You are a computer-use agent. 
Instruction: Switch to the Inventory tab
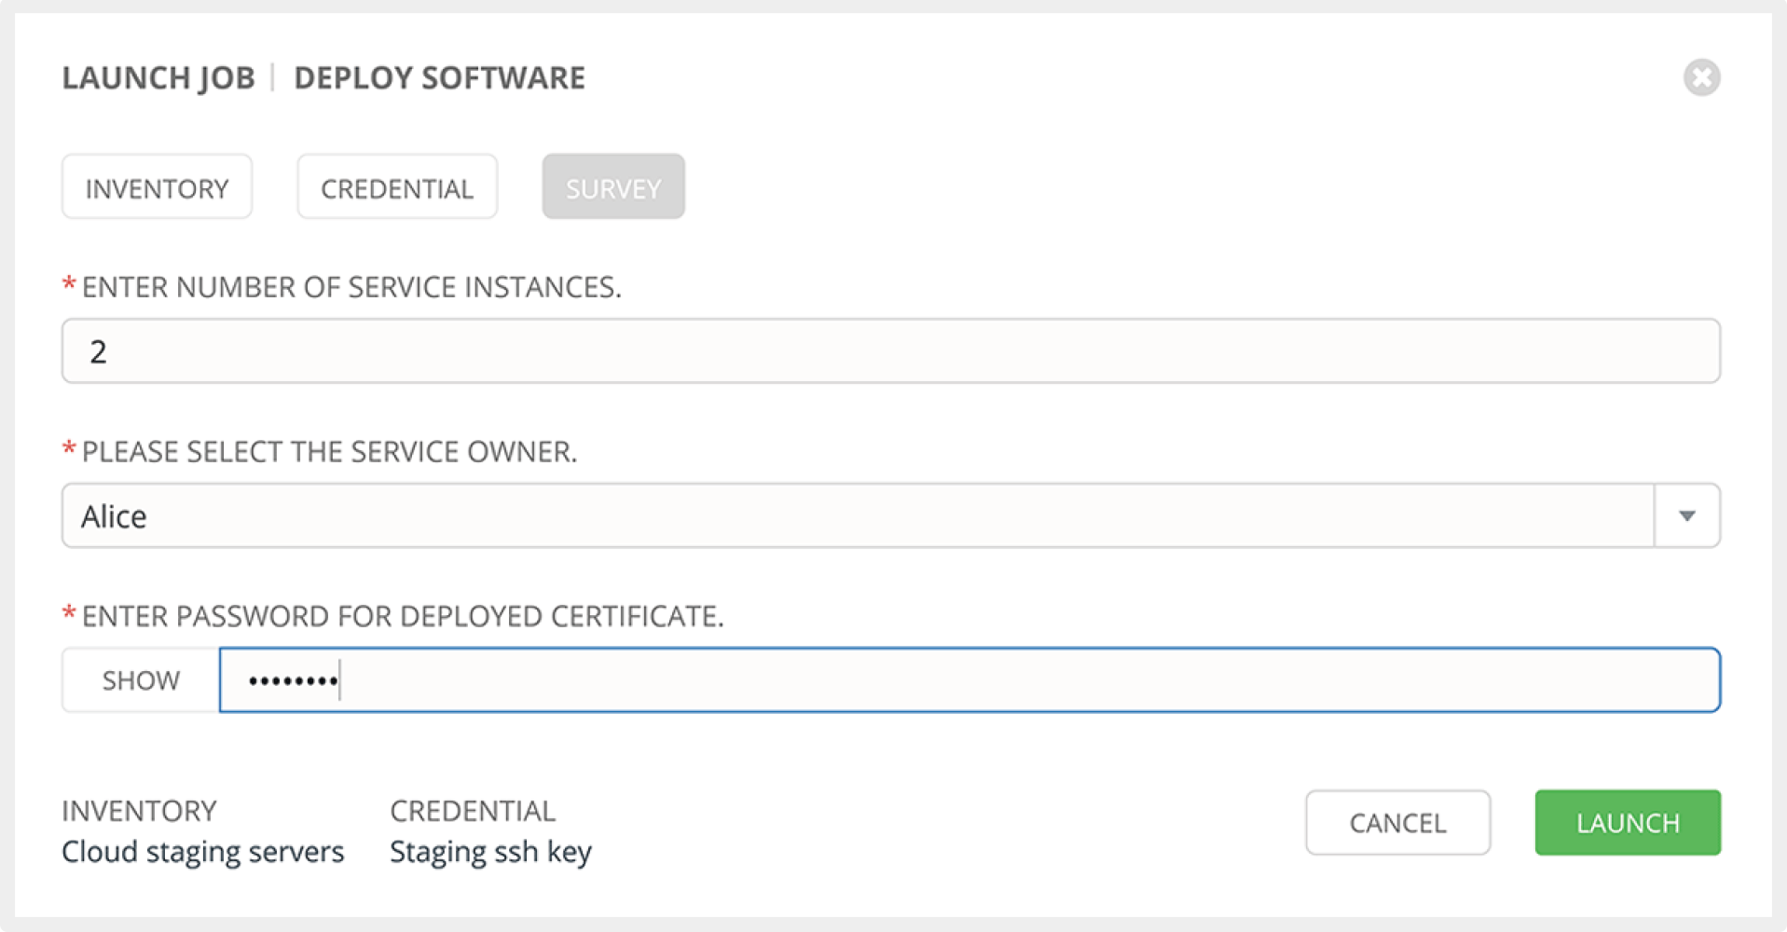(157, 187)
